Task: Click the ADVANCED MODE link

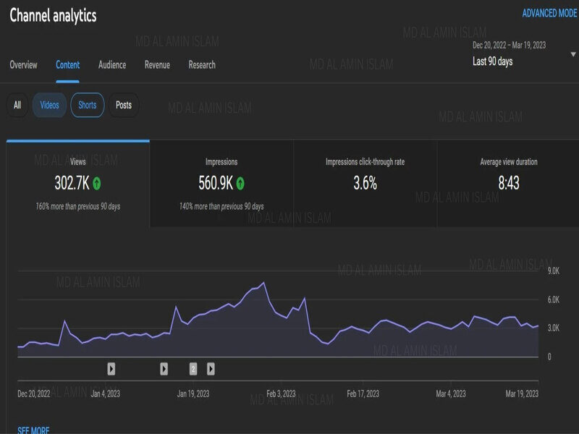Action: pos(549,13)
